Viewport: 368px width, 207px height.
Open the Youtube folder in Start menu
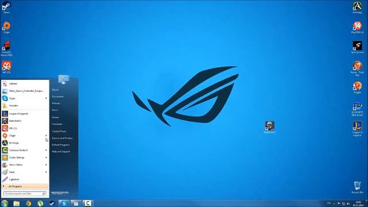point(25,106)
